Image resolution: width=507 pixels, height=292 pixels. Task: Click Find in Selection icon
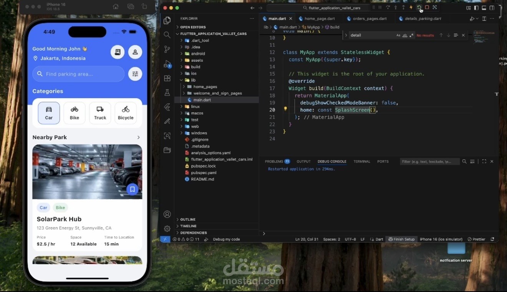click(456, 35)
